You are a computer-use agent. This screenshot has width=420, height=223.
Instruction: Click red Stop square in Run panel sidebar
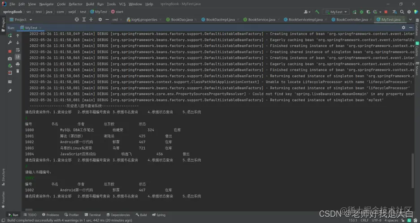[10, 51]
